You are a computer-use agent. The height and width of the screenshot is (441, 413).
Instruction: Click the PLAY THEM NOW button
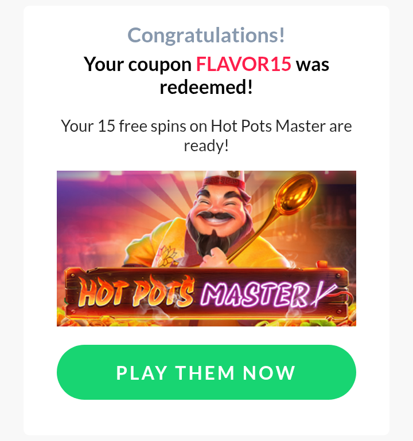pyautogui.click(x=206, y=372)
